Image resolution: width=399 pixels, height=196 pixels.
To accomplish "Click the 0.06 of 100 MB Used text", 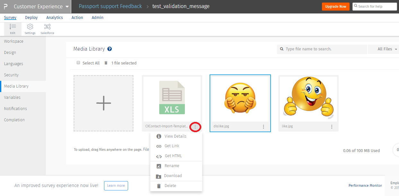I will click(x=361, y=150).
